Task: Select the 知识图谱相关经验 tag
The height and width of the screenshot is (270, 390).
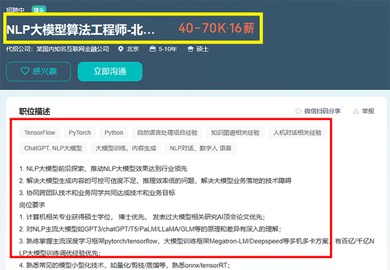Action: click(x=235, y=133)
